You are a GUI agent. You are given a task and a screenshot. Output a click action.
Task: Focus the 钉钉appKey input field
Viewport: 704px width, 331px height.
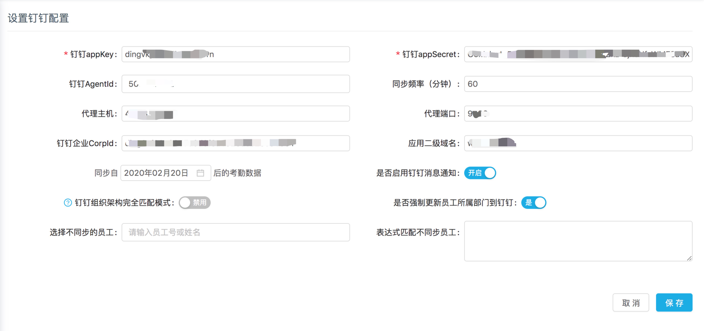click(x=236, y=54)
